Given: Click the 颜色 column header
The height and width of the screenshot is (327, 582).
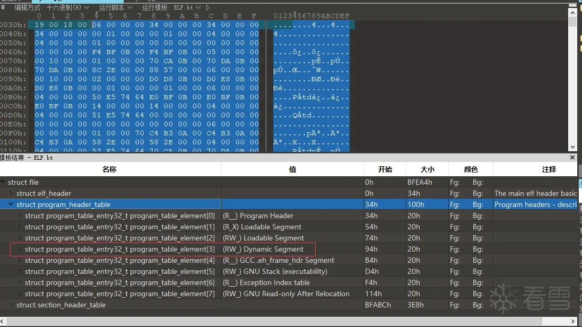Looking at the screenshot, I should [x=471, y=169].
